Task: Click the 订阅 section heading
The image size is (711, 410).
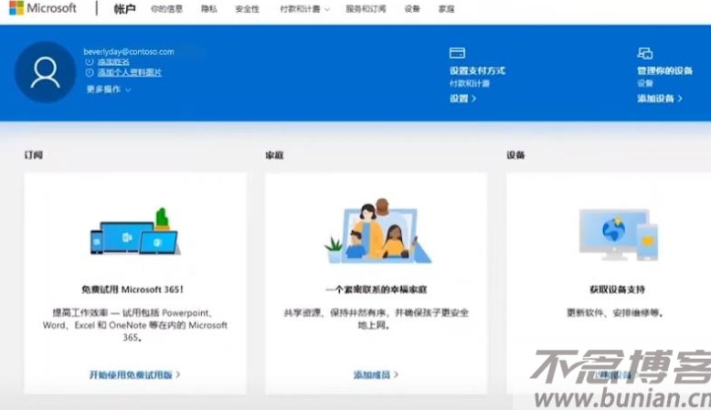Action: pos(34,155)
